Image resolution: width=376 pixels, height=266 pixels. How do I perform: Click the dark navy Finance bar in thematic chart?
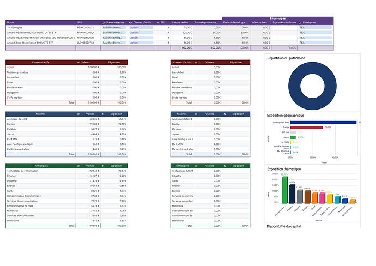click(x=292, y=194)
